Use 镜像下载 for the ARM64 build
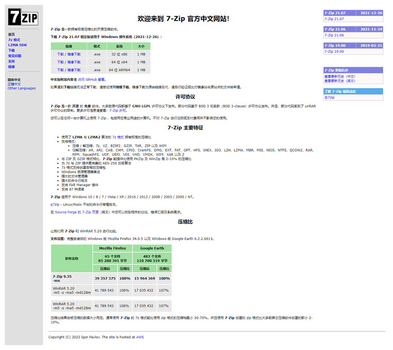The width and height of the screenshot is (393, 350). (74, 70)
